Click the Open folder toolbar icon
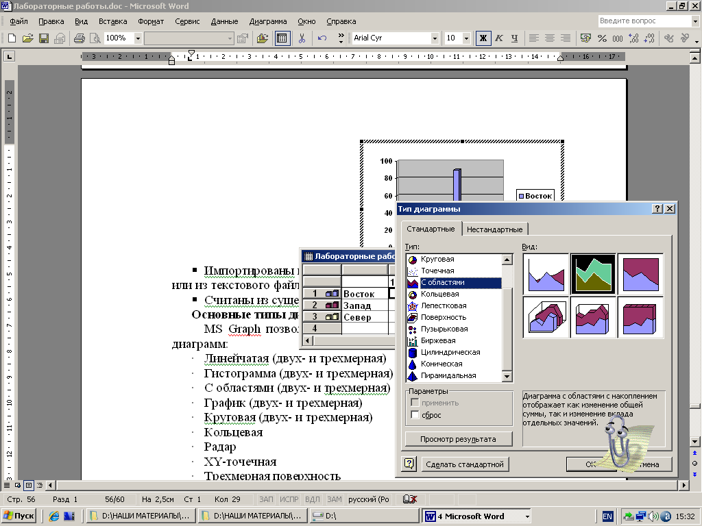The height and width of the screenshot is (526, 702). (x=27, y=38)
